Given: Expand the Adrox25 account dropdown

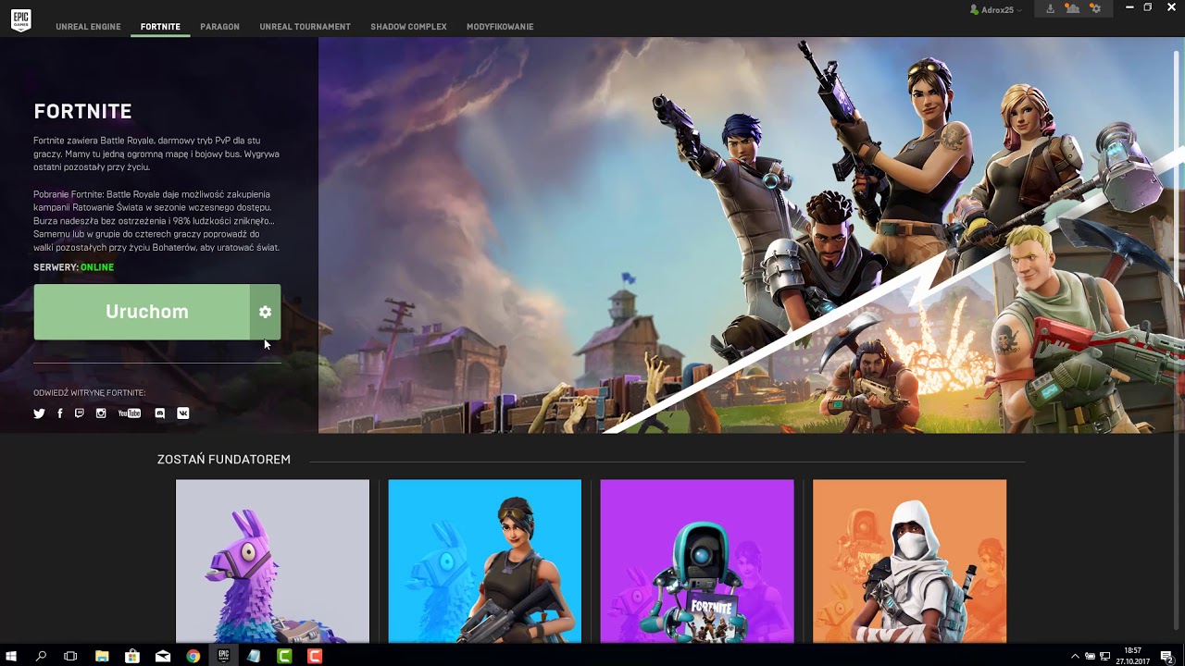Looking at the screenshot, I should coord(996,9).
